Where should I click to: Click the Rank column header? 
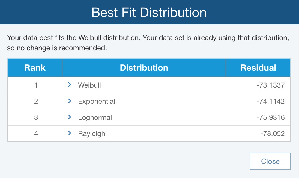coord(35,68)
